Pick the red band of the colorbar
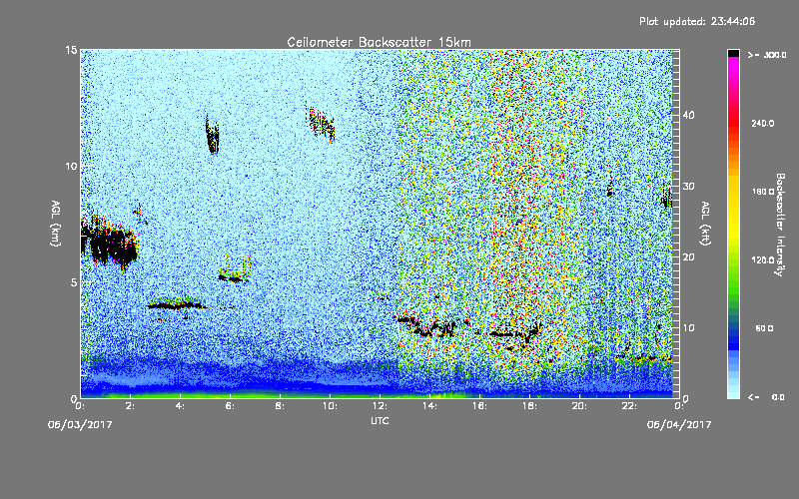Screen dimensions: 799x499 (733, 122)
